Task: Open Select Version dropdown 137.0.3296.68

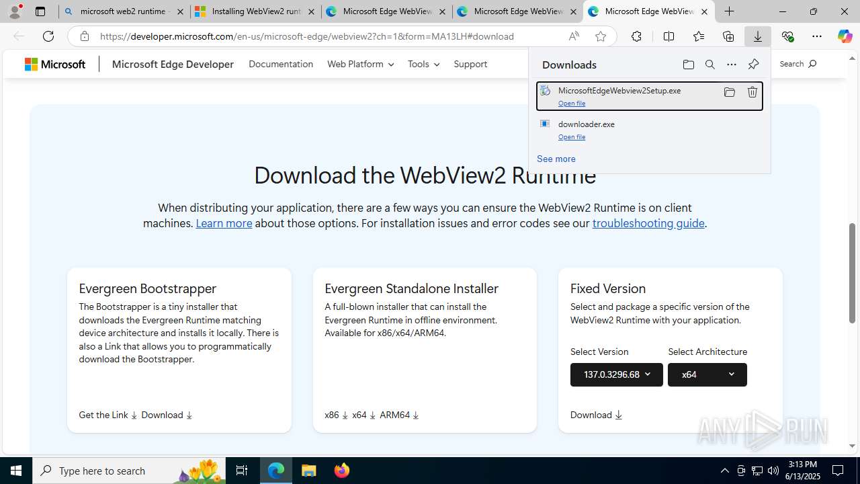Action: coord(617,374)
